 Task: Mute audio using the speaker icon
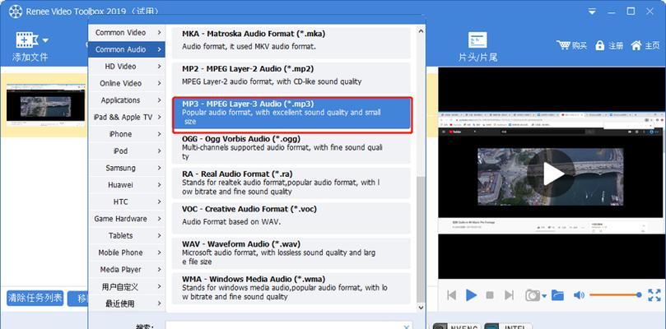(x=579, y=295)
